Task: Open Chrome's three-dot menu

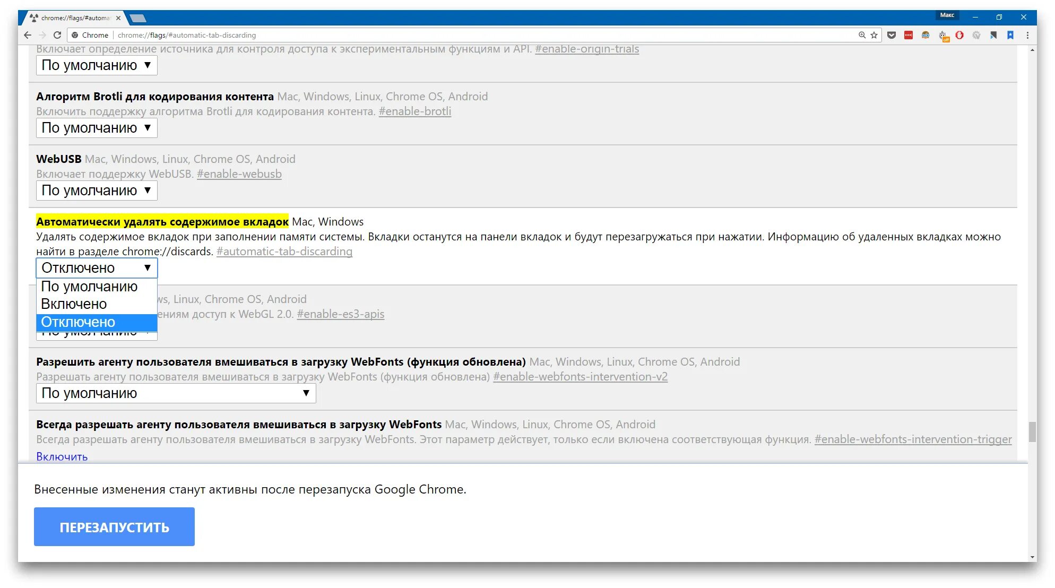Action: [1027, 35]
